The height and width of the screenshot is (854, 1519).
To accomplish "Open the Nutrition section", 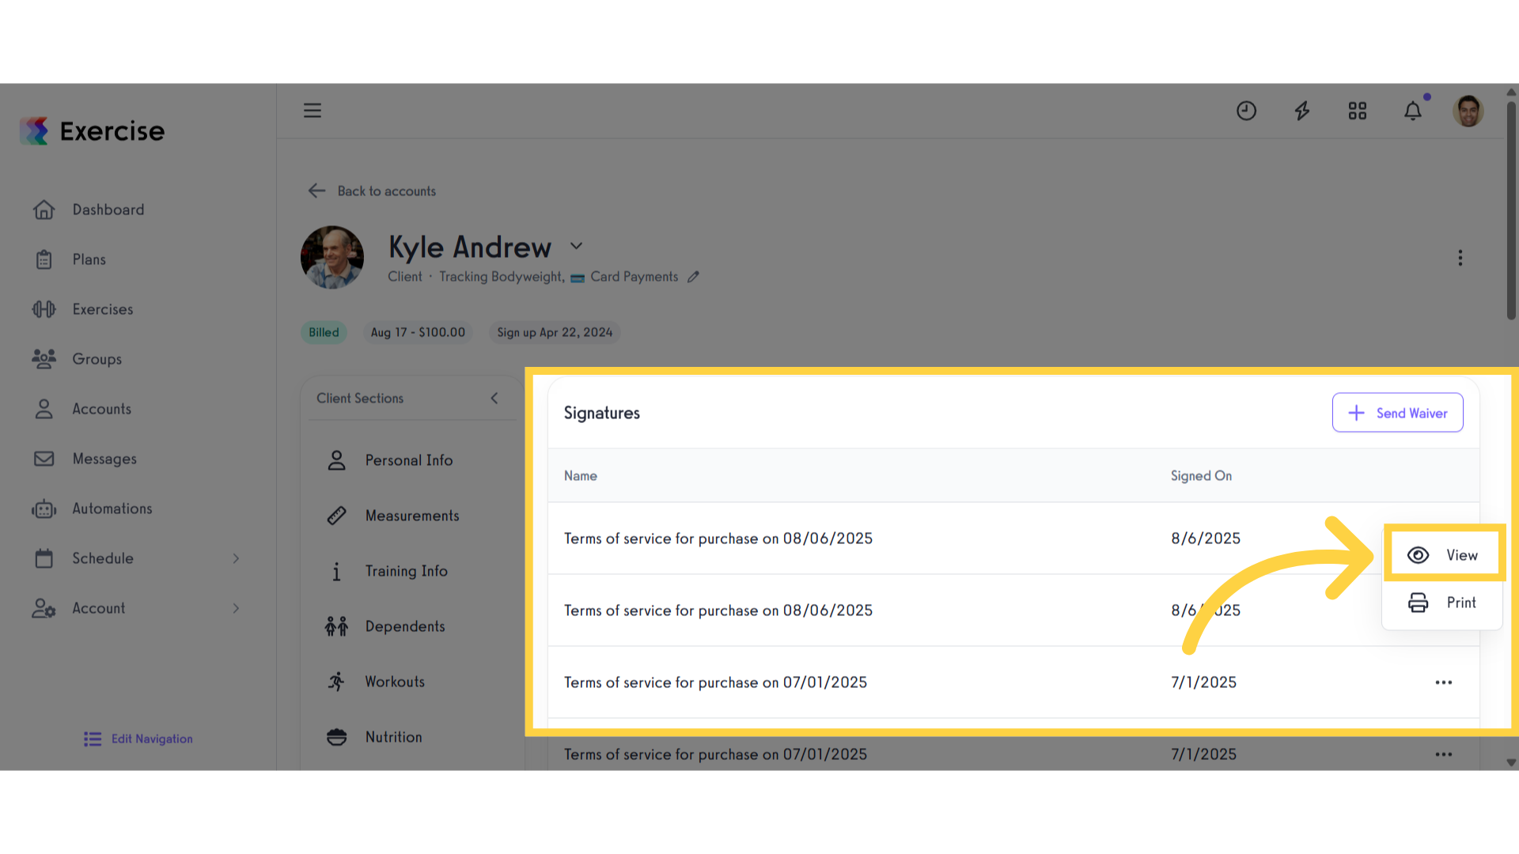I will pos(394,737).
